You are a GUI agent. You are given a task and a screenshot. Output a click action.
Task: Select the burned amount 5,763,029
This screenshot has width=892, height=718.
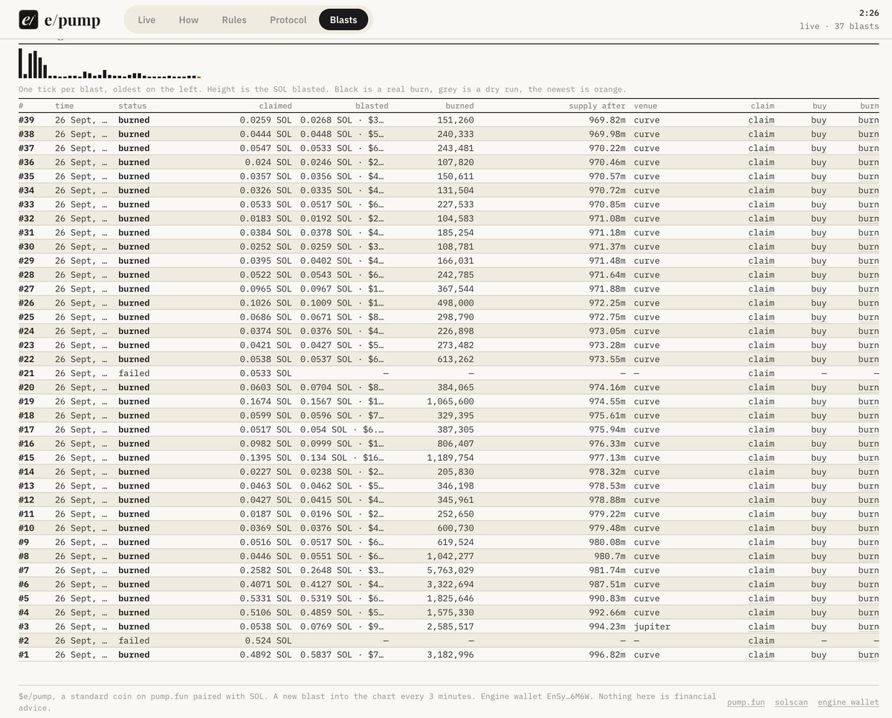tap(450, 570)
